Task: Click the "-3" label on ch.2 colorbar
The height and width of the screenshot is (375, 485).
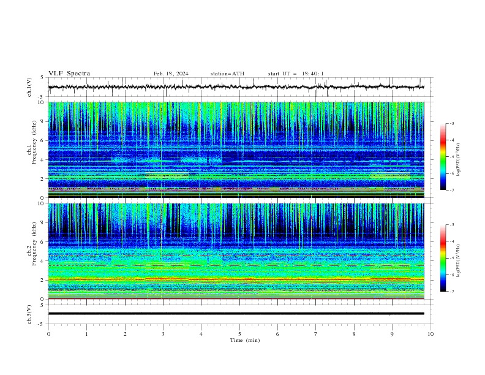Action: [x=452, y=225]
